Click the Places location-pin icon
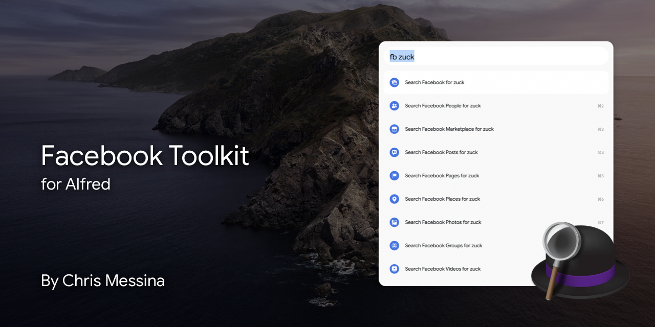Viewport: 655px width, 327px height. (x=394, y=199)
